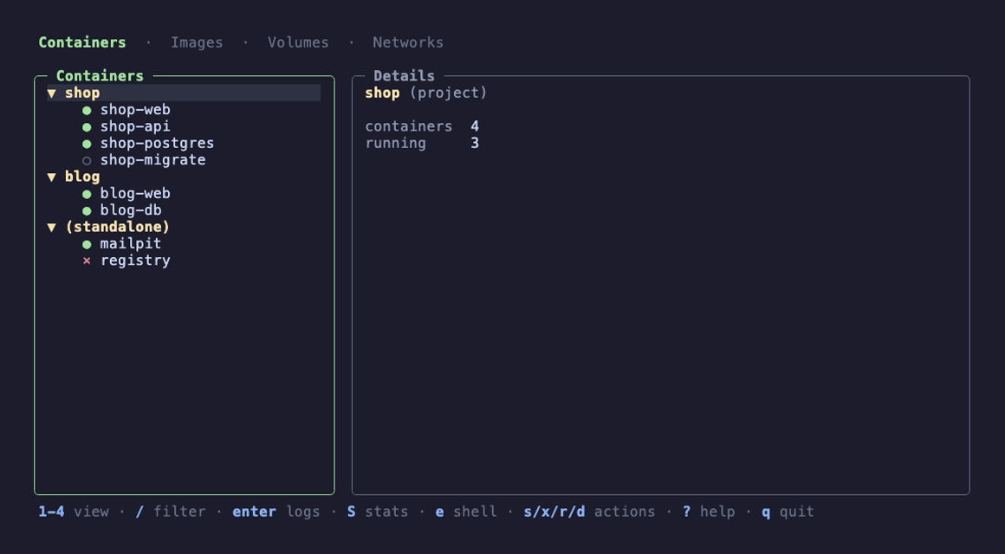Click the status dot next to shop-api
Viewport: 1005px width, 554px height.
[x=87, y=126]
